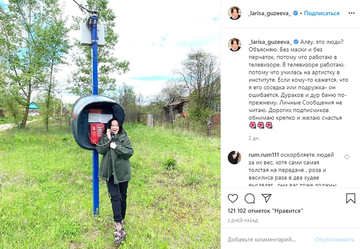
Task: Focus the Добавьте комментарий input field
Action: click(x=269, y=240)
